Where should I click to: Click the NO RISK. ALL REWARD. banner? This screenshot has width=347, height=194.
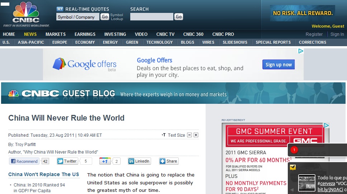[x=303, y=13]
